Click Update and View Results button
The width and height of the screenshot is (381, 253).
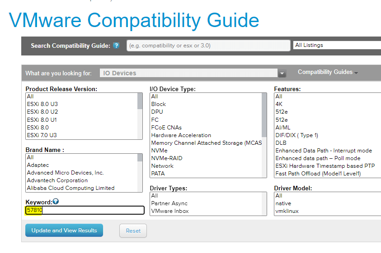(64, 230)
